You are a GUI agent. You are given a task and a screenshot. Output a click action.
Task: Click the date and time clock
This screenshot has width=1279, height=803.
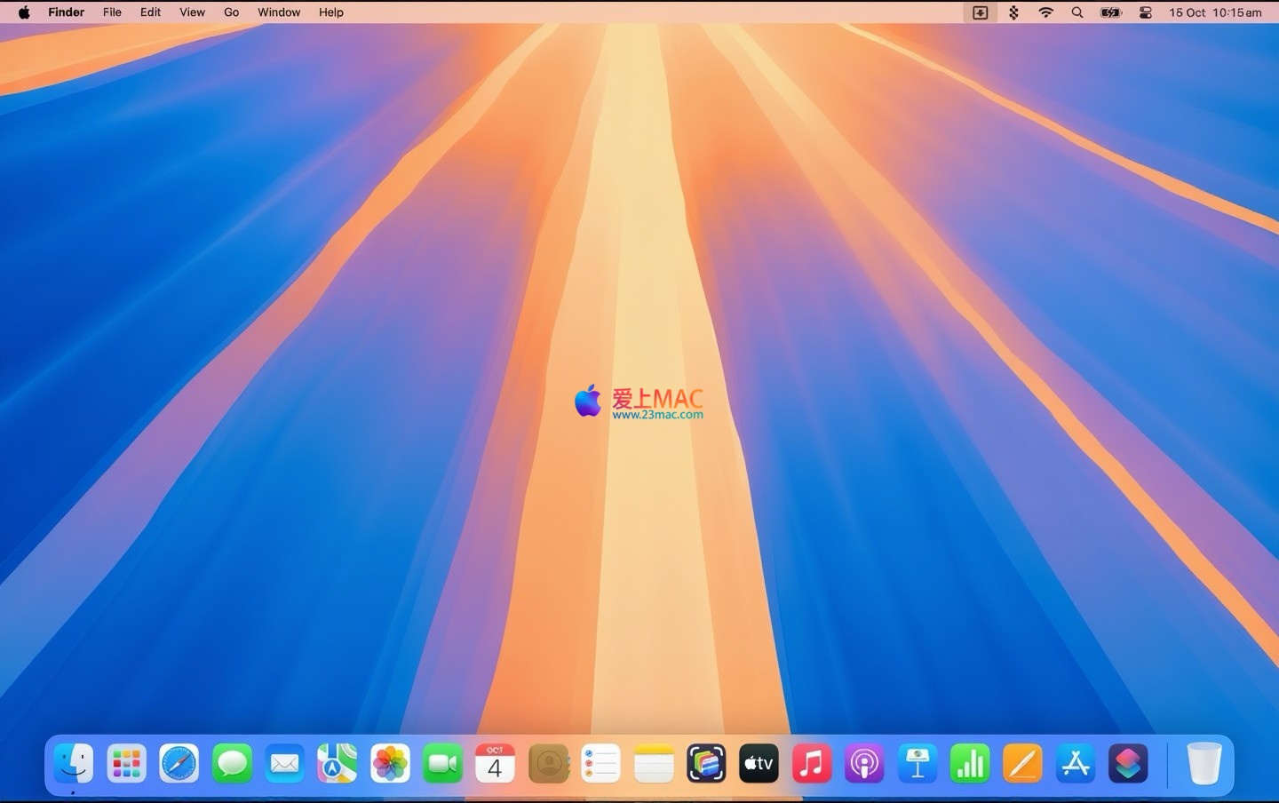(x=1214, y=12)
